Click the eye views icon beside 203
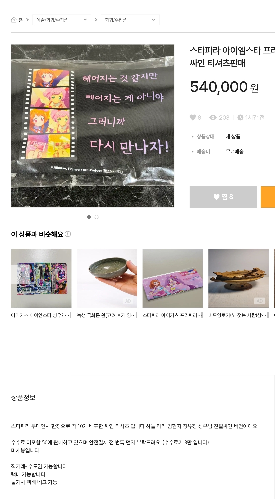Viewport: 275px width, 499px height. 213,117
